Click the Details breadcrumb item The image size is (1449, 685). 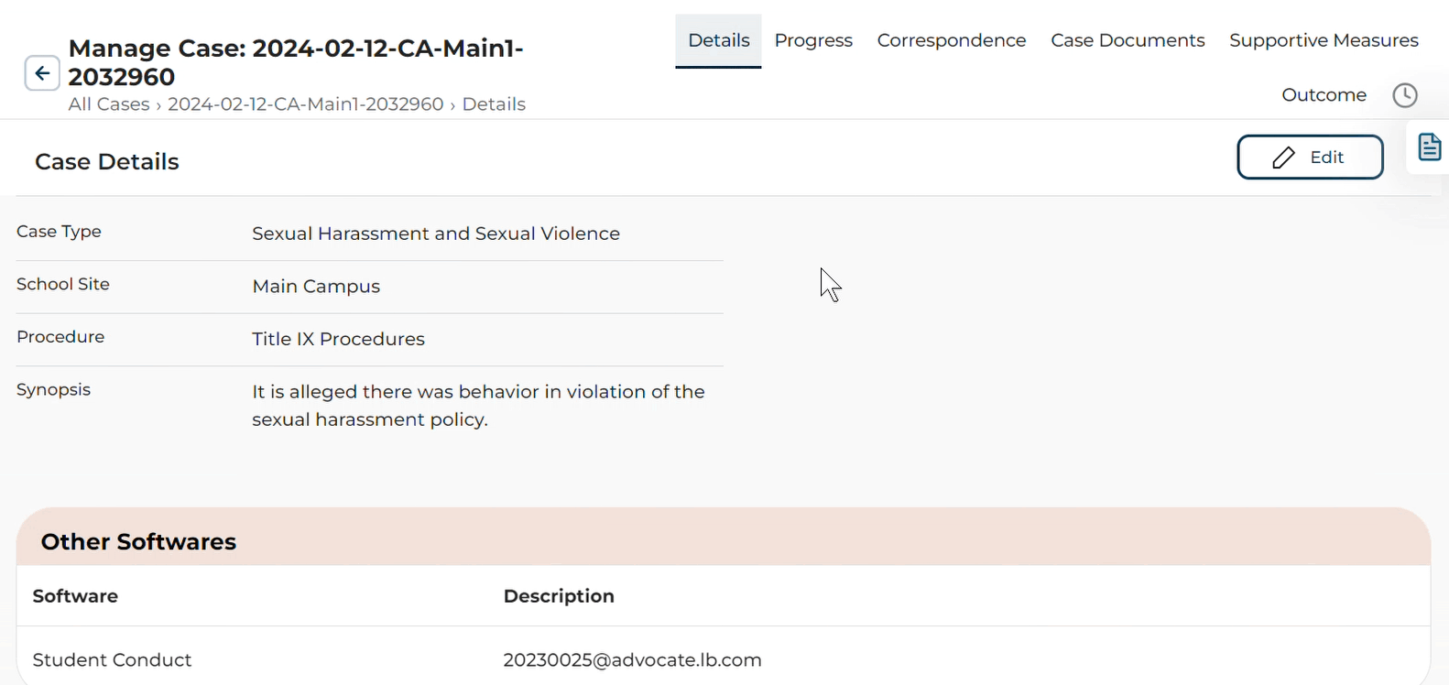click(494, 104)
